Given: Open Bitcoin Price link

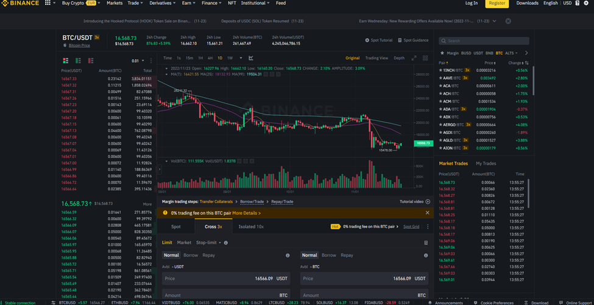Looking at the screenshot, I should (79, 46).
